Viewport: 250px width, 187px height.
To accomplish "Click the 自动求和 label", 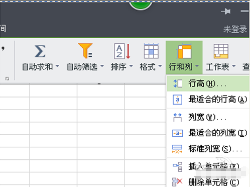I will click(38, 67).
